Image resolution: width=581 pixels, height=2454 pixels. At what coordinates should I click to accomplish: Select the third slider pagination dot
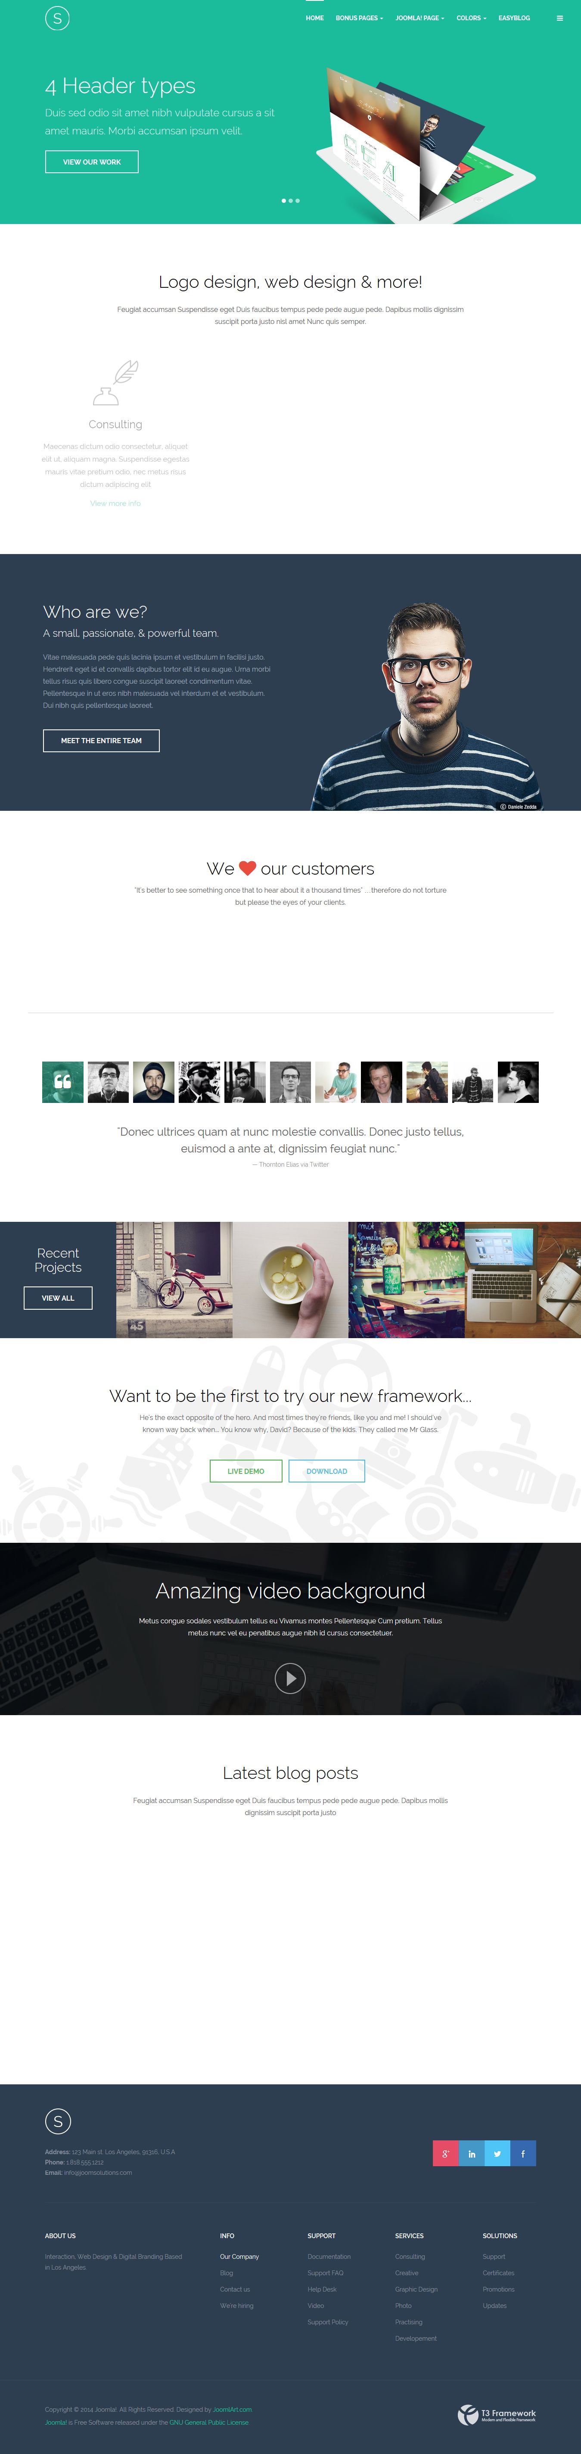pyautogui.click(x=297, y=201)
